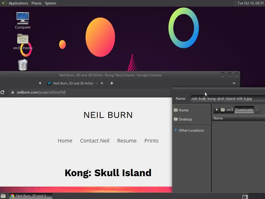The image size is (265, 199).
Task: Click the clock showing Tue Oct 10
Action: coord(251,3)
